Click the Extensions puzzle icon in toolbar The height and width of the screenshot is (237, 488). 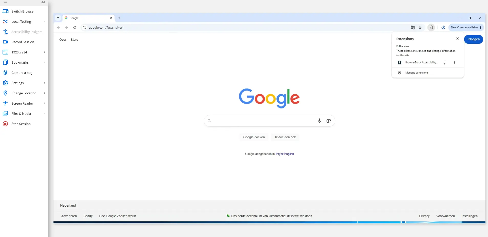click(431, 27)
